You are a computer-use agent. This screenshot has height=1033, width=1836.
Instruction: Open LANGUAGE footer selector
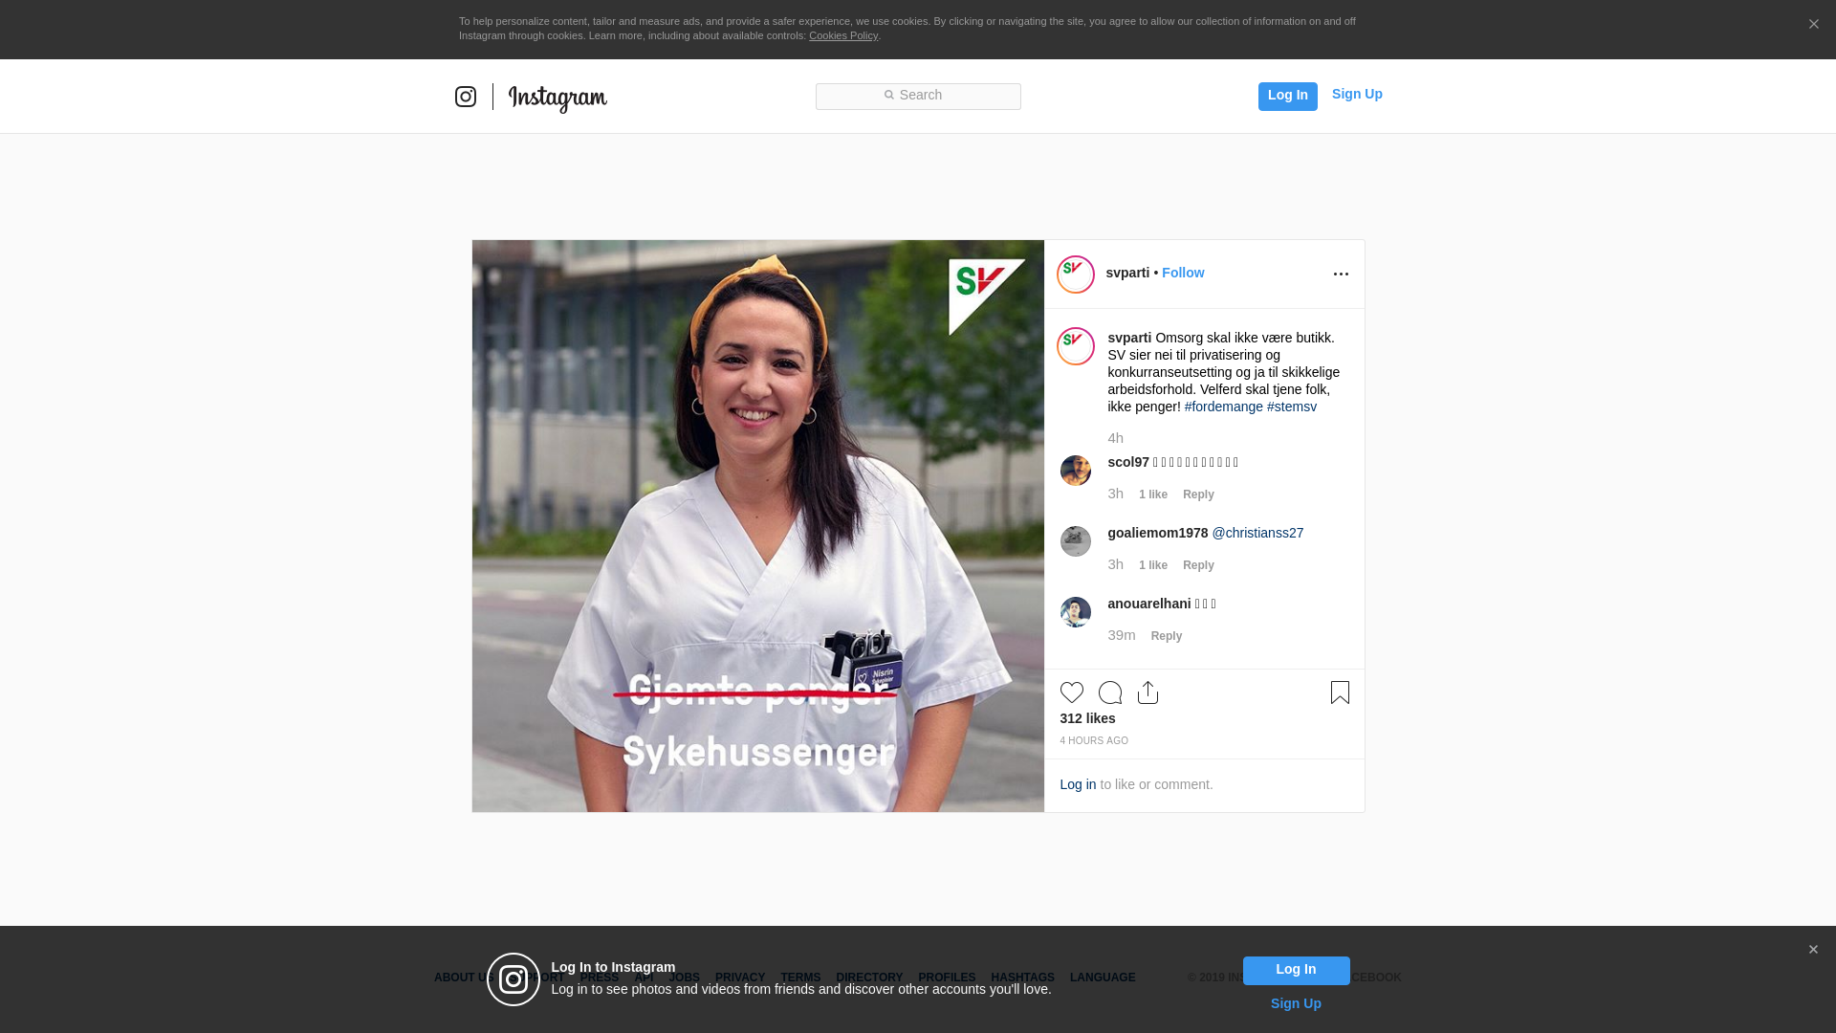1103,978
